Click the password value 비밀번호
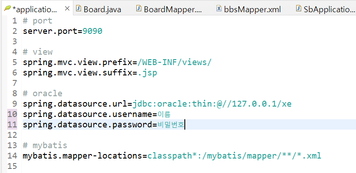 tap(170, 125)
